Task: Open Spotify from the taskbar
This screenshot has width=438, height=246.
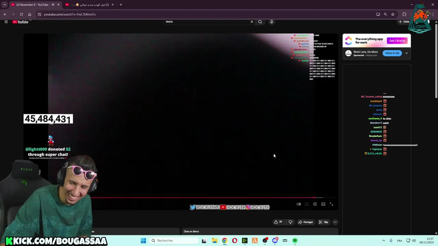Action: pyautogui.click(x=295, y=241)
